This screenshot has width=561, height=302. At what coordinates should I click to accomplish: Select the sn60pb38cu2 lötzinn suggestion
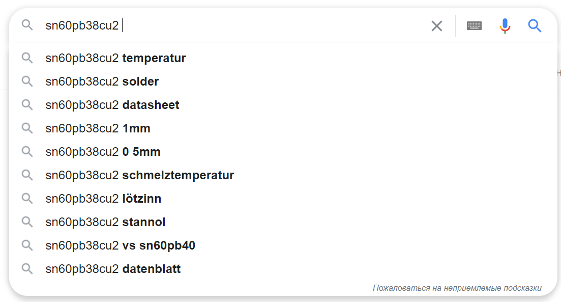point(283,199)
